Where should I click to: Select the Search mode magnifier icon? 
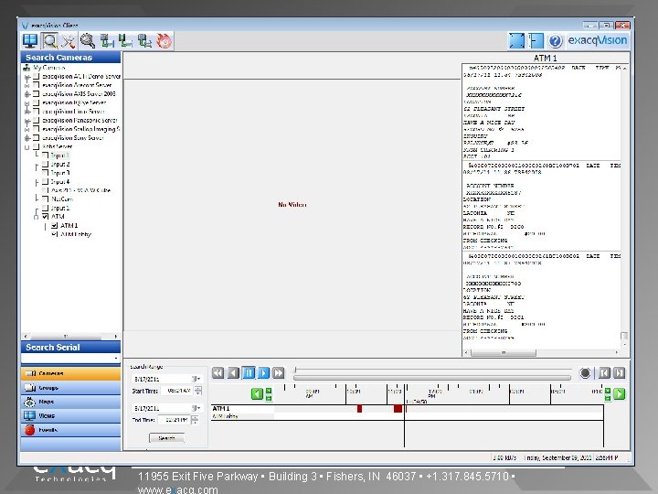50,41
